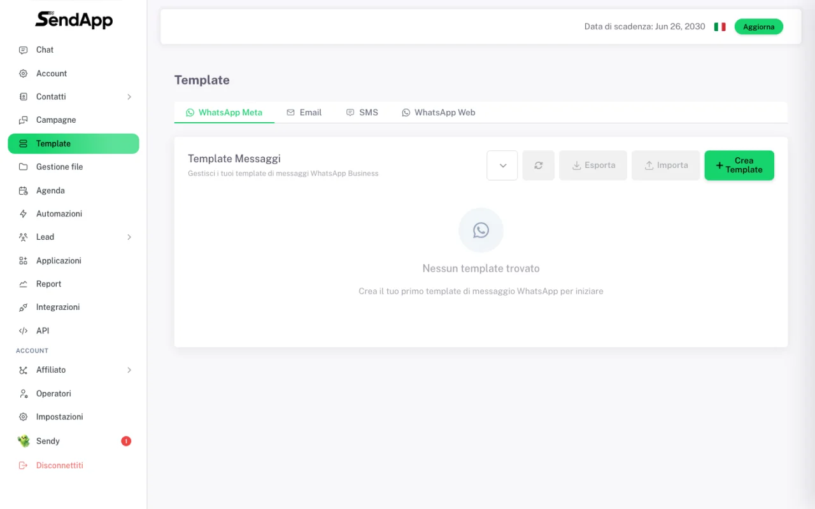815x509 pixels.
Task: Open the Report sidebar entry
Action: click(73, 284)
